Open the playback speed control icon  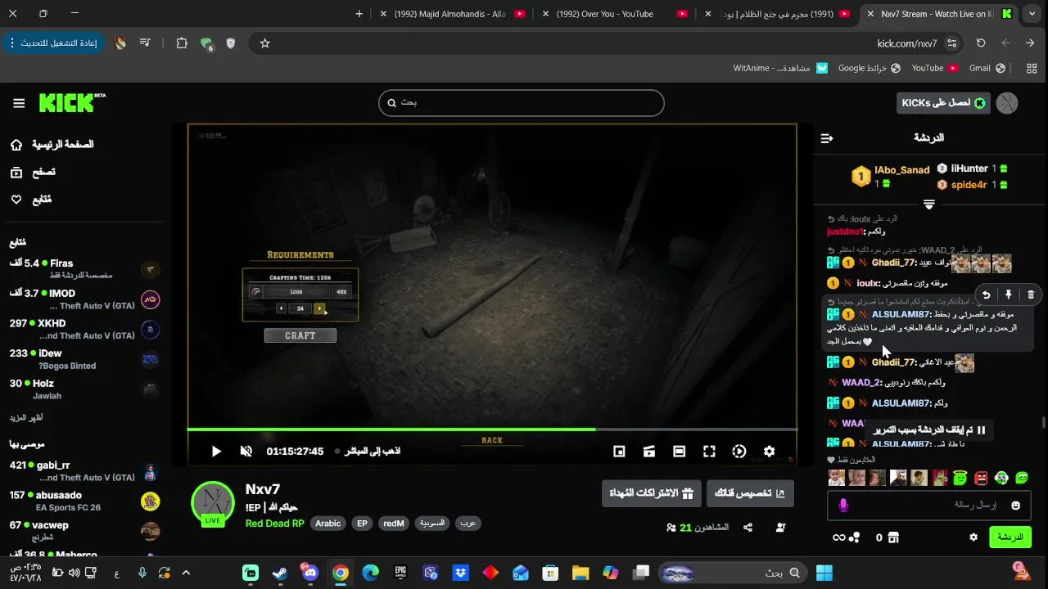point(739,452)
